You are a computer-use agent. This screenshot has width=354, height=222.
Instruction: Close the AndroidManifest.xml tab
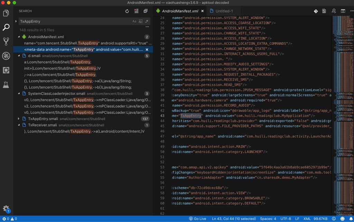click(203, 11)
